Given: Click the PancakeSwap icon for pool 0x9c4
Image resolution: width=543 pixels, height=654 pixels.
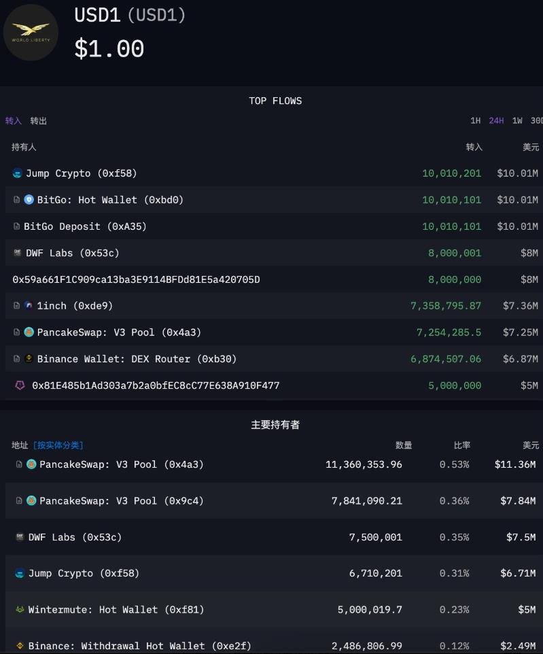Looking at the screenshot, I should click(x=31, y=501).
